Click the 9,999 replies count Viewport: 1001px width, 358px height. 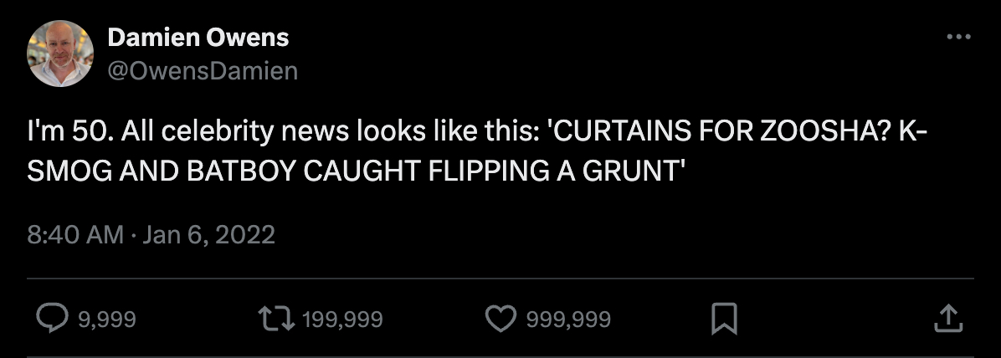[106, 319]
